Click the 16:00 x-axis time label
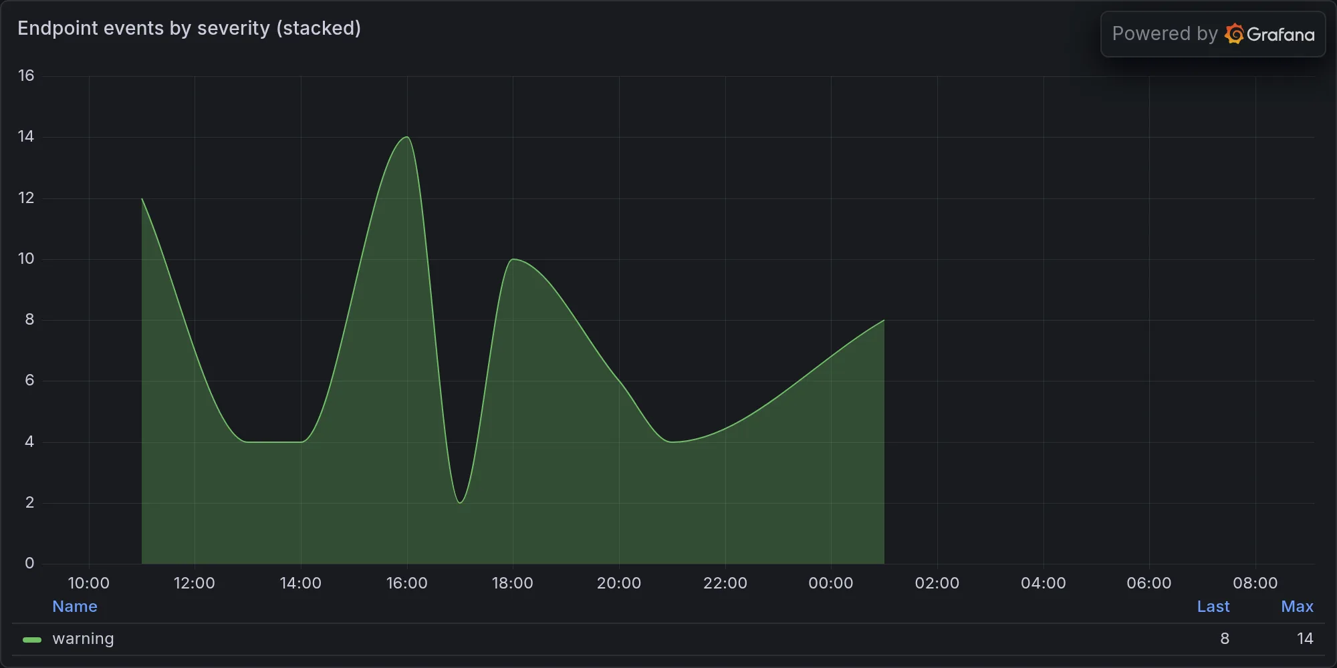The width and height of the screenshot is (1337, 668). click(x=406, y=583)
